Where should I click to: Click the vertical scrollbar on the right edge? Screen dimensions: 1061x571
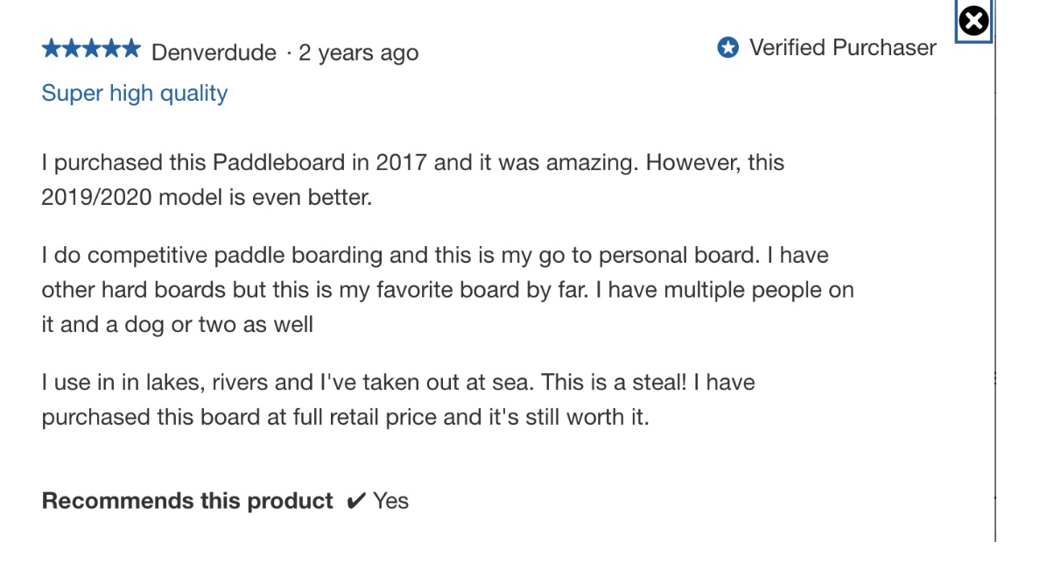(x=995, y=263)
